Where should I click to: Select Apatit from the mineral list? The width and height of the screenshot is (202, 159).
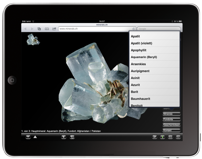tap(154, 36)
